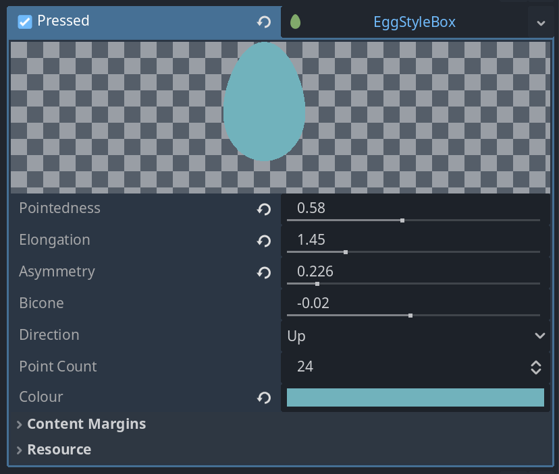
Task: Reset the Asymmetry value
Action: 264,272
